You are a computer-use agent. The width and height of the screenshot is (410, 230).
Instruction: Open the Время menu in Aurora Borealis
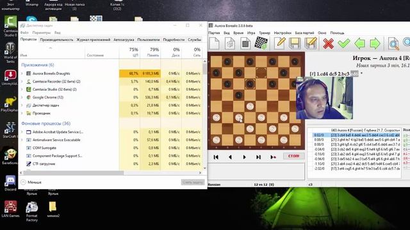pos(238,33)
